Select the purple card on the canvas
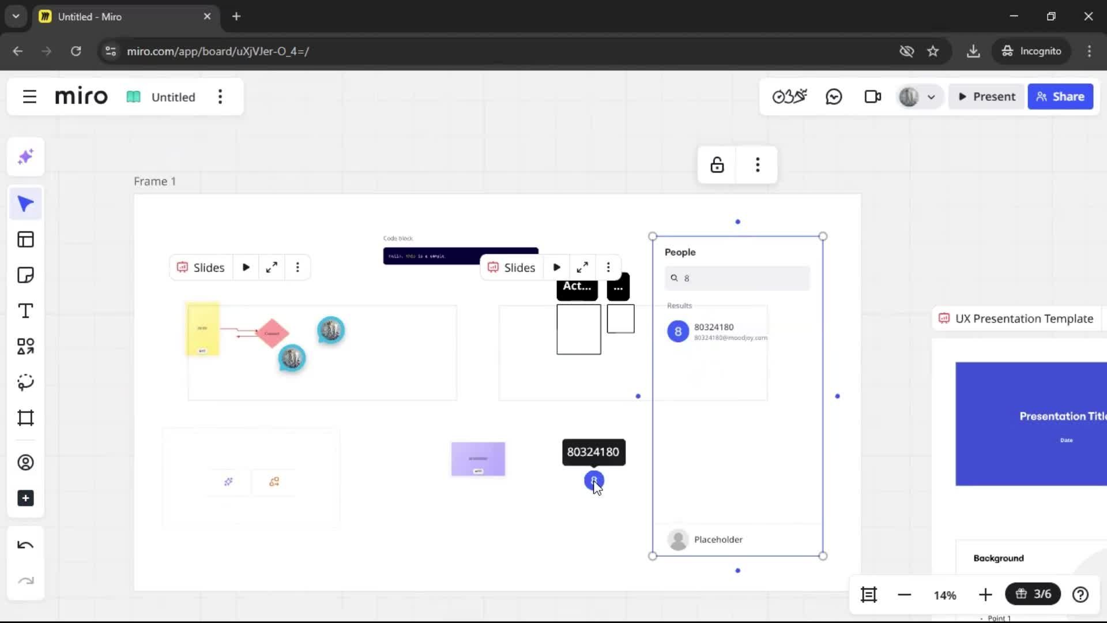The width and height of the screenshot is (1107, 623). (478, 459)
